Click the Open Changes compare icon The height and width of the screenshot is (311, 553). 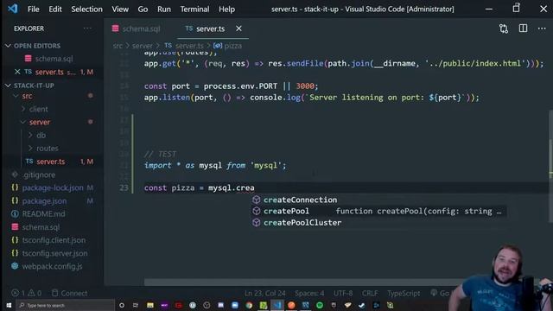click(504, 29)
